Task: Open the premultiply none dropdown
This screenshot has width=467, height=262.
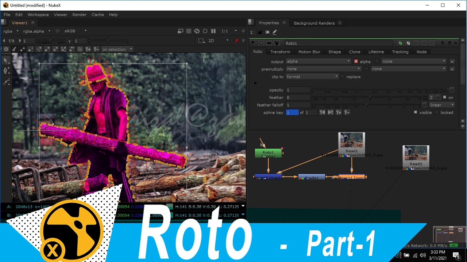Action: click(x=324, y=69)
